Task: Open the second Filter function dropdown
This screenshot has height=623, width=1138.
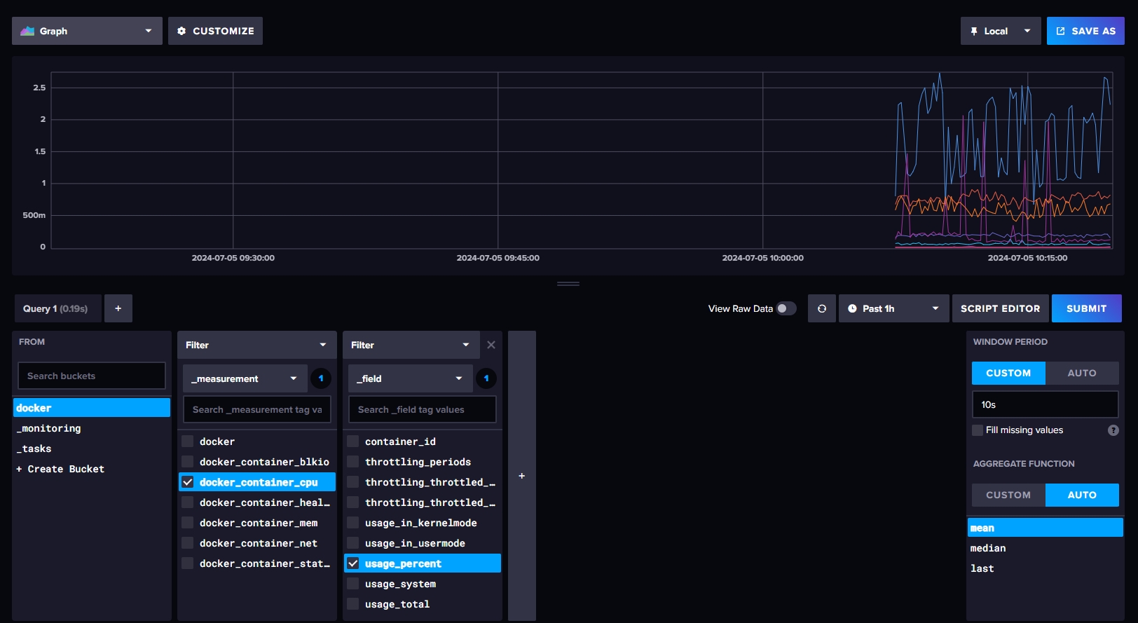Action: coord(411,345)
